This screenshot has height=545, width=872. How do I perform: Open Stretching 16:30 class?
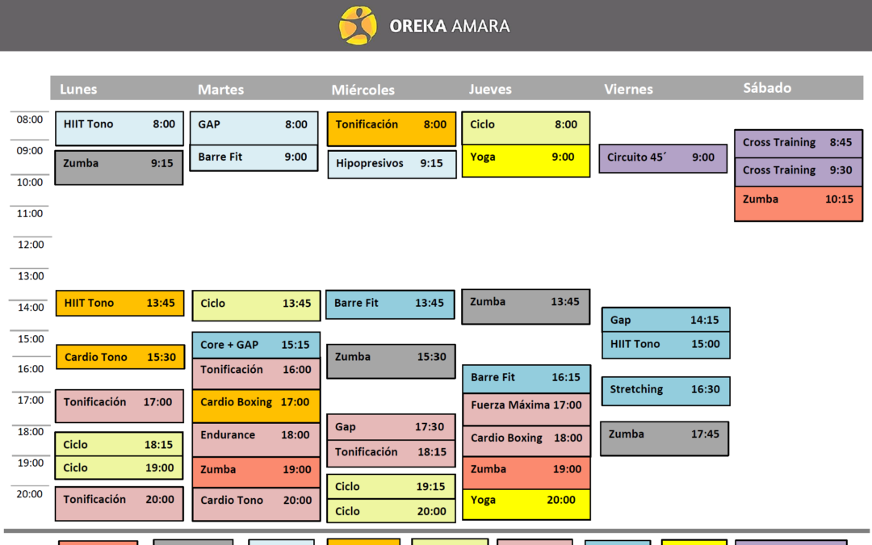(665, 391)
